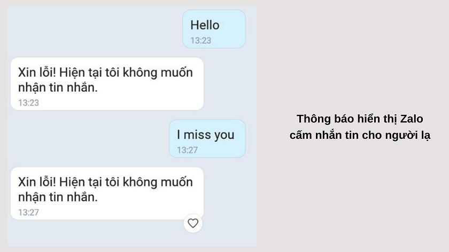Click the caption line 'Thông báo hiển thị Zalo'
449x252 pixels.
pyautogui.click(x=360, y=119)
